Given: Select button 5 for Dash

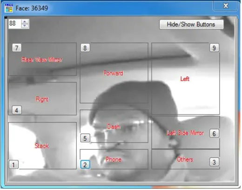Looking at the screenshot, I should (85, 138).
